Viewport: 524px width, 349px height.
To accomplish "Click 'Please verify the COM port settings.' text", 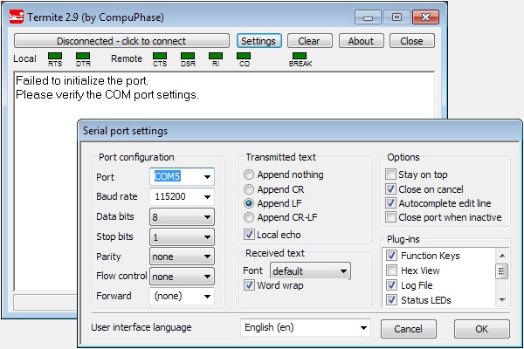I will point(107,95).
